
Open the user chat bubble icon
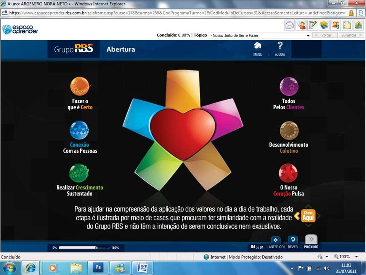tap(301, 25)
